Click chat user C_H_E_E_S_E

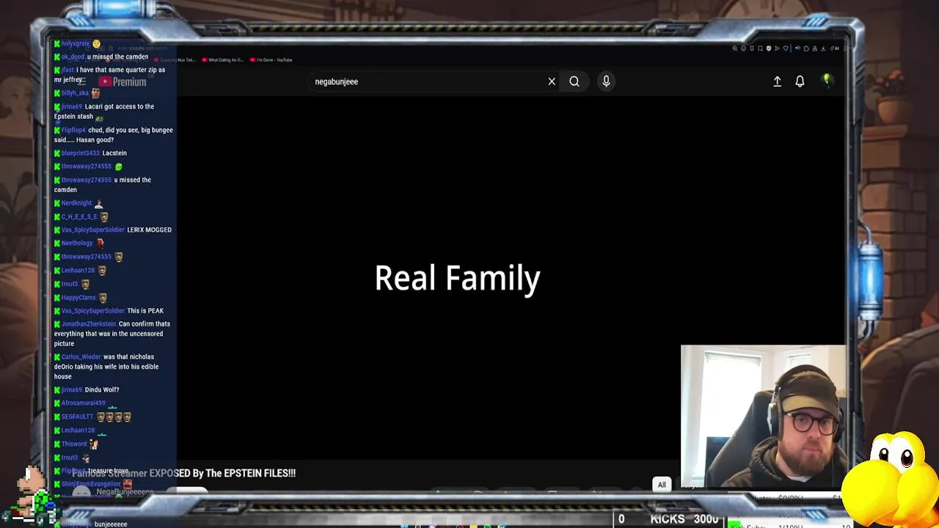79,217
